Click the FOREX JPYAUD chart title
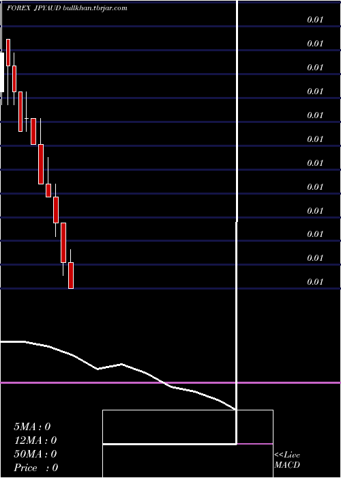This screenshot has height=478, width=341. tap(34, 8)
